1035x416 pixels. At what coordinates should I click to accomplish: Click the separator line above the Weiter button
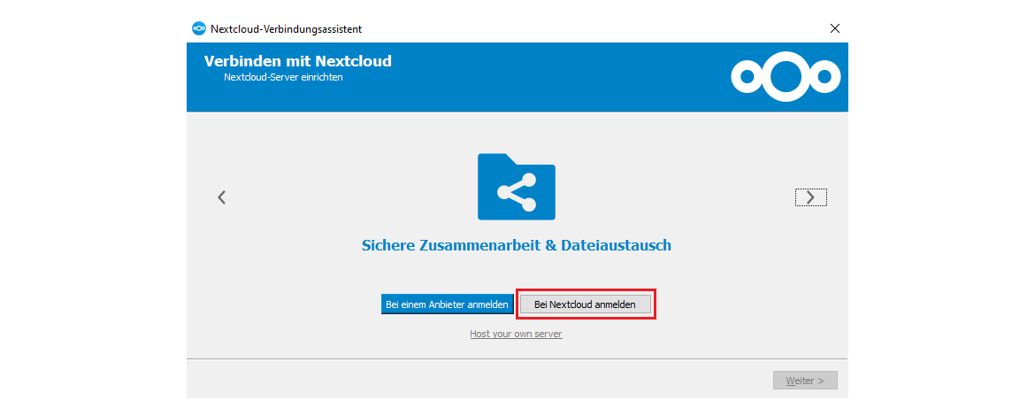[x=517, y=358]
